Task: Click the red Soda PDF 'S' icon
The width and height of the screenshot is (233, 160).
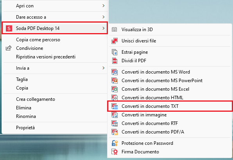Action: pyautogui.click(x=9, y=28)
